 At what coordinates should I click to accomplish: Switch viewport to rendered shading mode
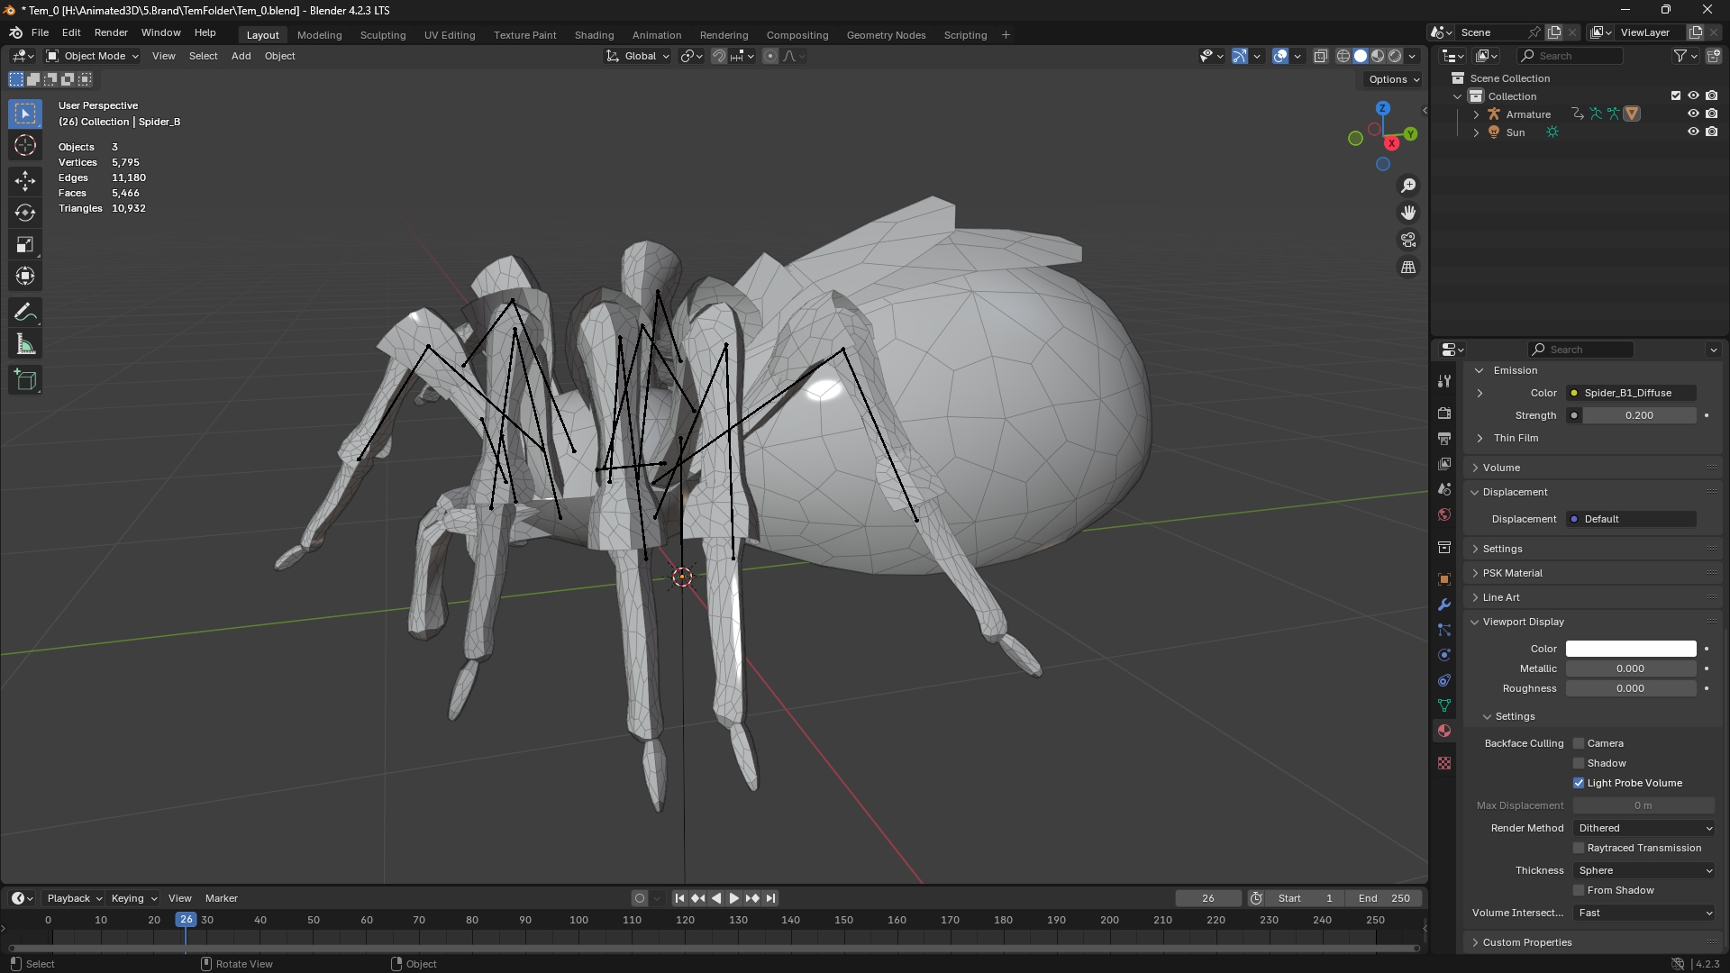1396,55
